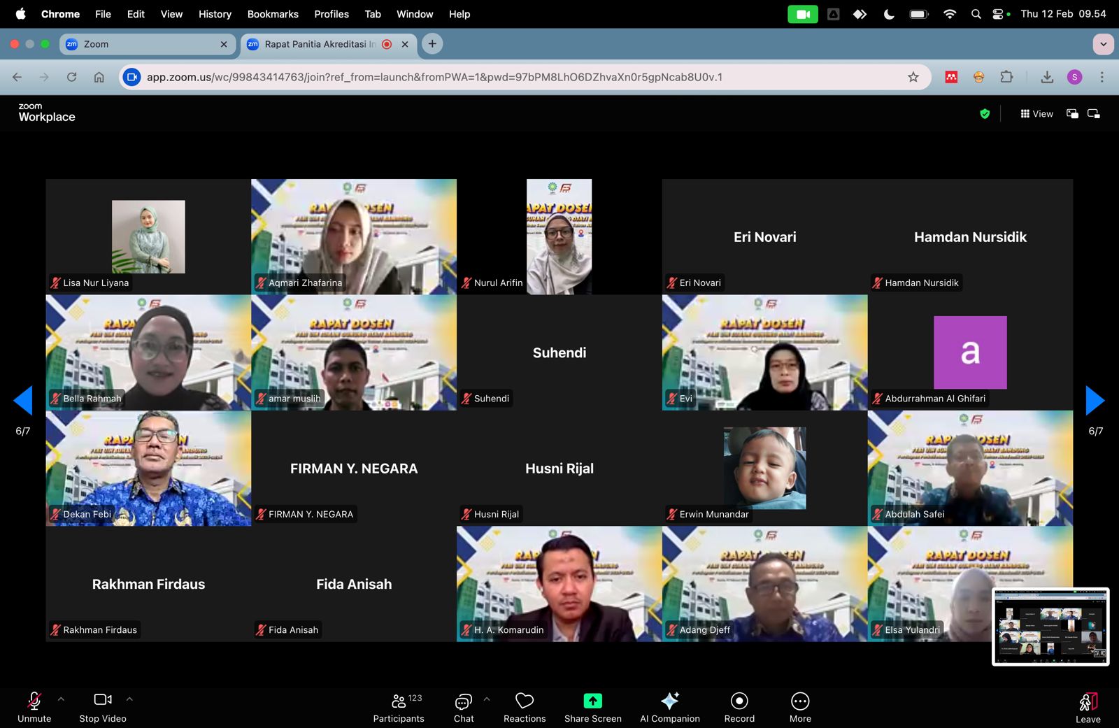The image size is (1119, 728).
Task: Open the Bookmarks menu in menu bar
Action: pos(273,14)
